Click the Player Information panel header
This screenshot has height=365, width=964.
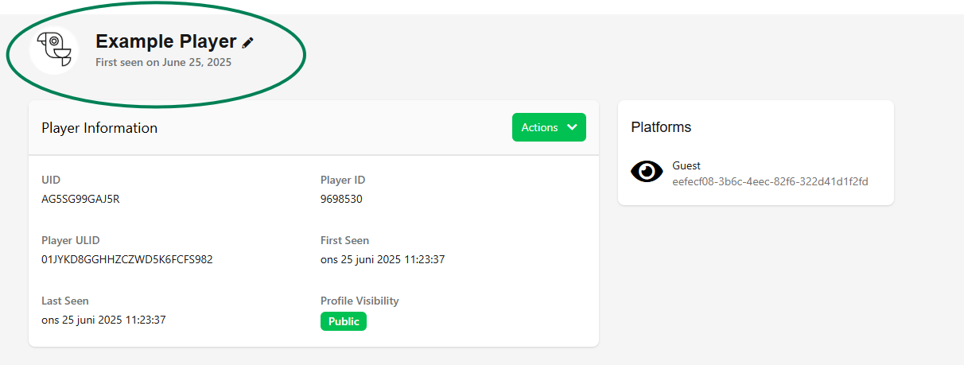99,127
